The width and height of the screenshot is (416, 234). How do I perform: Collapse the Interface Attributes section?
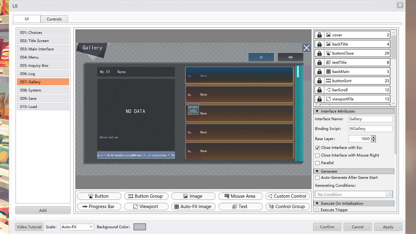(317, 111)
